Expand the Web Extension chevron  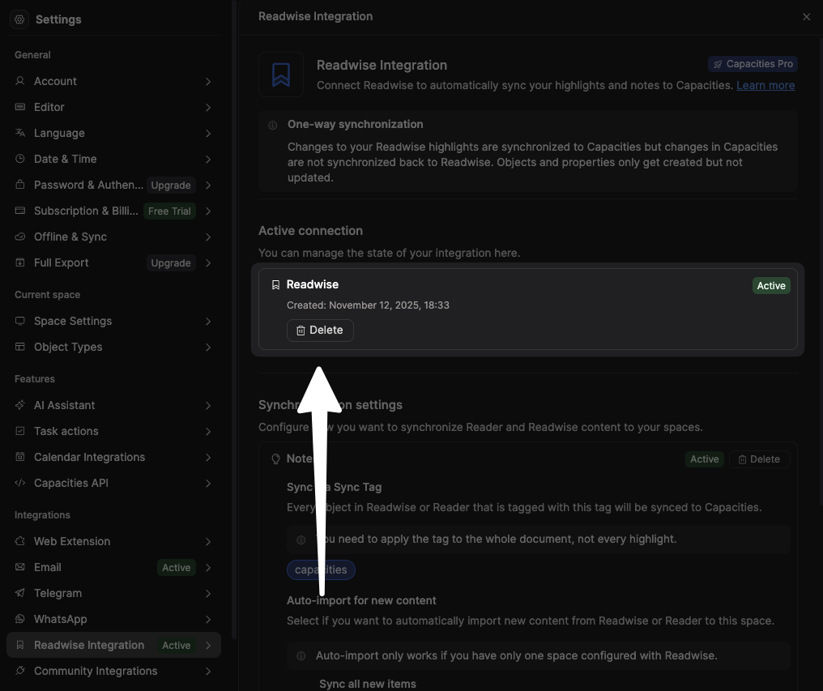point(208,541)
